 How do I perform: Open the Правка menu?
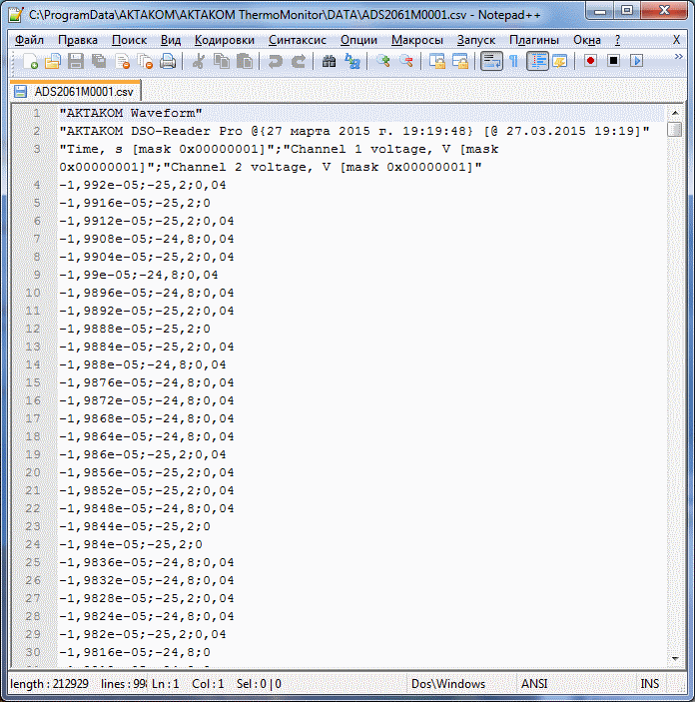(78, 40)
